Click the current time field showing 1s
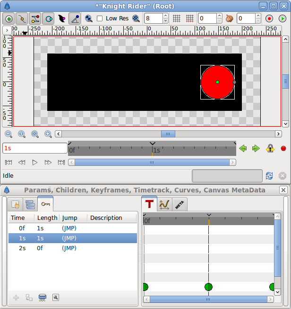Image resolution: width=291 pixels, height=309 pixels. (x=34, y=148)
